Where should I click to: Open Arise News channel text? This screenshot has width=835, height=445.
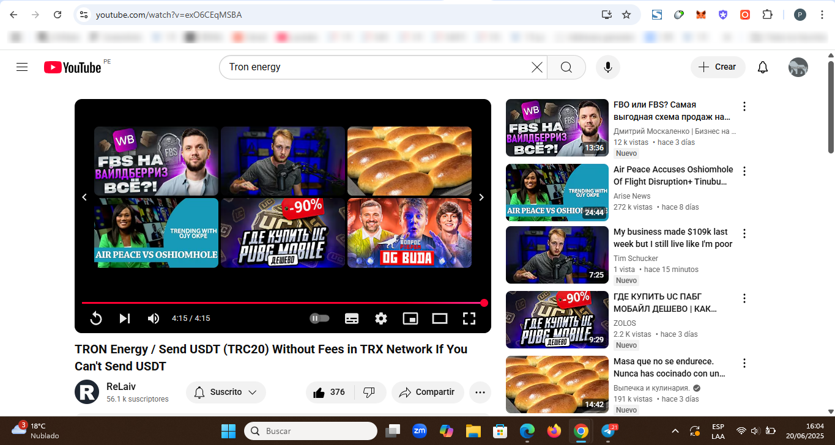tap(632, 196)
